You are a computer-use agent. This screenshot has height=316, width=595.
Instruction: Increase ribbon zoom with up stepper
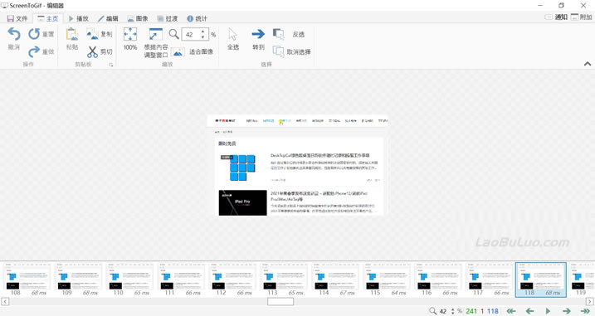[203, 32]
